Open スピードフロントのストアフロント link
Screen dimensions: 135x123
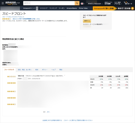(x=13, y=17)
